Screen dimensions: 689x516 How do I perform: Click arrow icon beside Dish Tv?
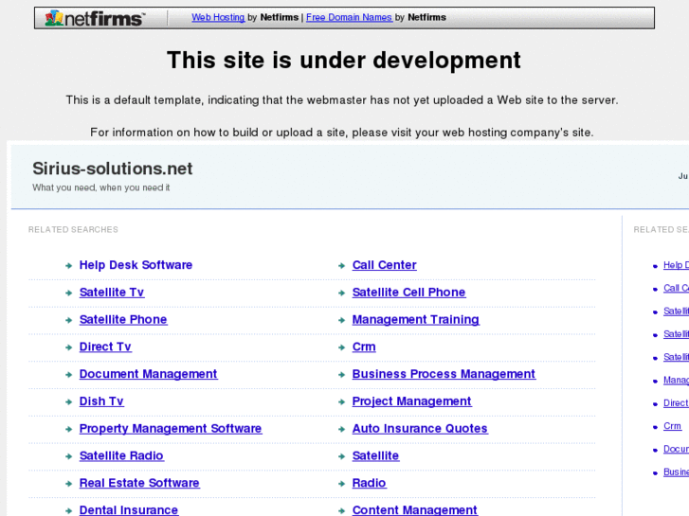pyautogui.click(x=68, y=401)
